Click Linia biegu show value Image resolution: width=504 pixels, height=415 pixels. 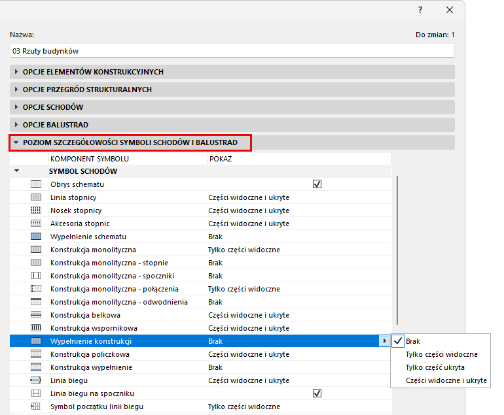pos(249,380)
